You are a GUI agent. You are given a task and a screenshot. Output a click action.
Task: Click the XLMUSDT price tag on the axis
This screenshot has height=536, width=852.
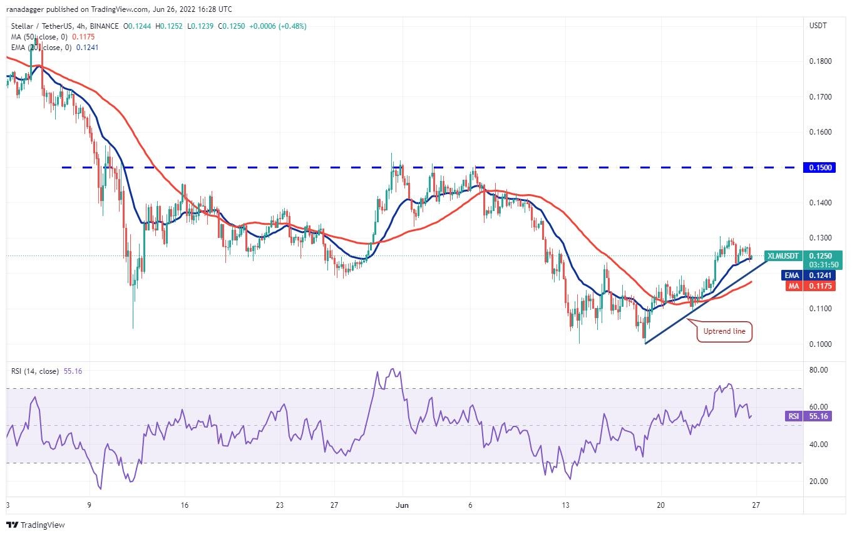coord(783,255)
